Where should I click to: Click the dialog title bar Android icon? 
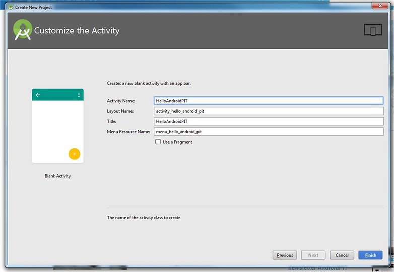11,7
